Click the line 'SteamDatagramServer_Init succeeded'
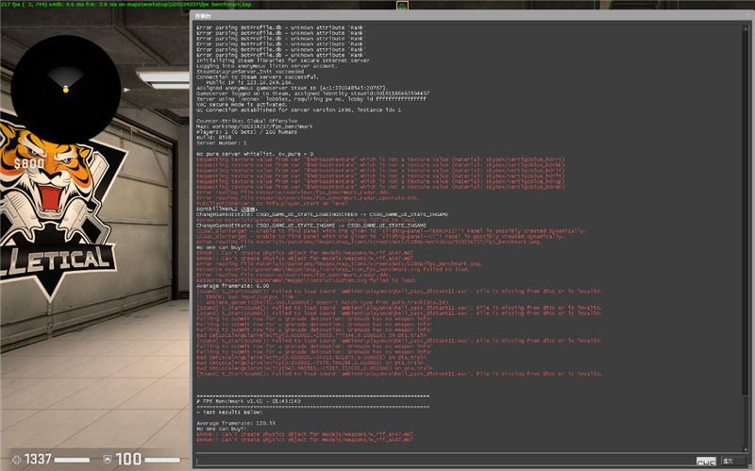The width and height of the screenshot is (755, 471). tap(250, 72)
